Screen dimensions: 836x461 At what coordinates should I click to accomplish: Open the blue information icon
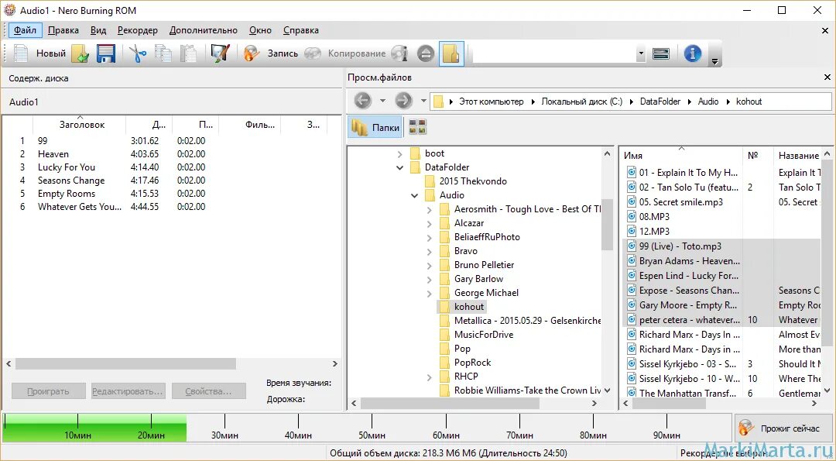pos(692,53)
